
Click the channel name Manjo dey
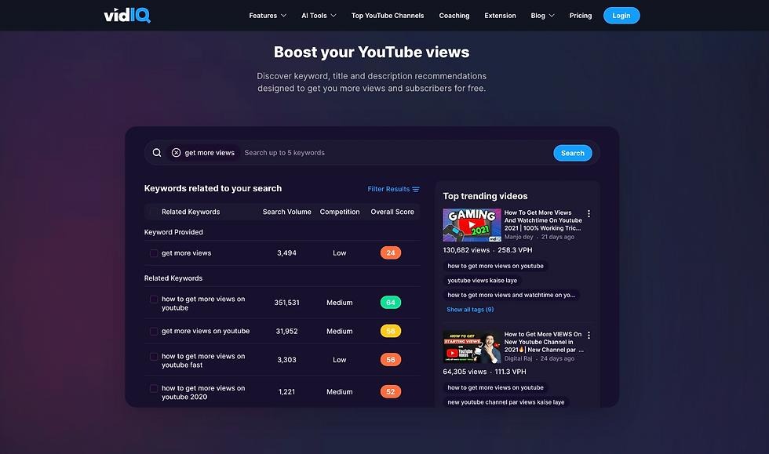pyautogui.click(x=519, y=237)
